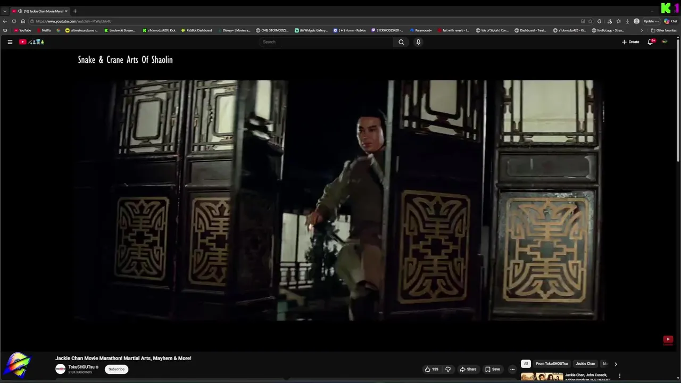Open more actions three-dot menu beside Save
Image resolution: width=681 pixels, height=383 pixels.
[512, 369]
